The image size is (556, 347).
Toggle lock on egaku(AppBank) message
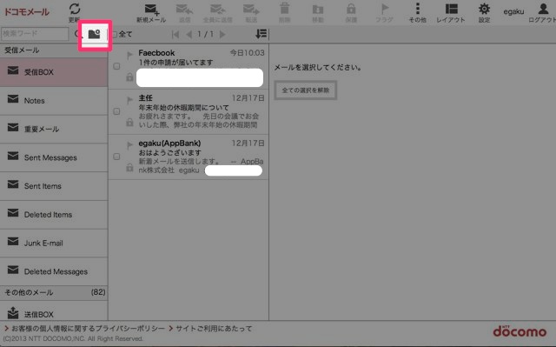[129, 167]
